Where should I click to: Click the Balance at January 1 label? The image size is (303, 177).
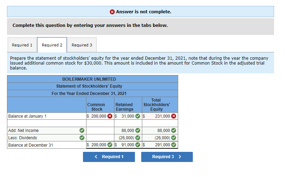pyautogui.click(x=28, y=116)
